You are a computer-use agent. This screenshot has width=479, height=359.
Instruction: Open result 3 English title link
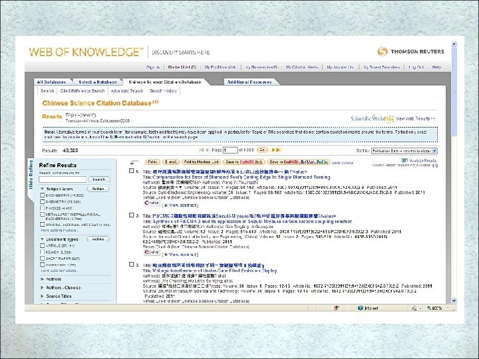[x=214, y=271]
